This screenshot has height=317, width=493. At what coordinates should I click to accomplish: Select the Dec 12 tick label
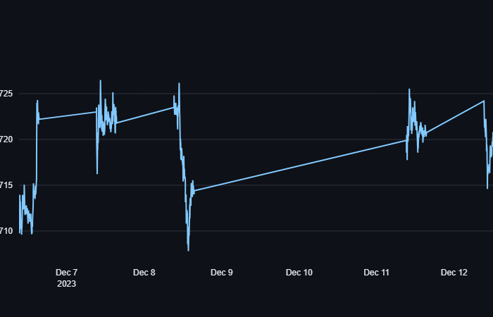(x=454, y=272)
